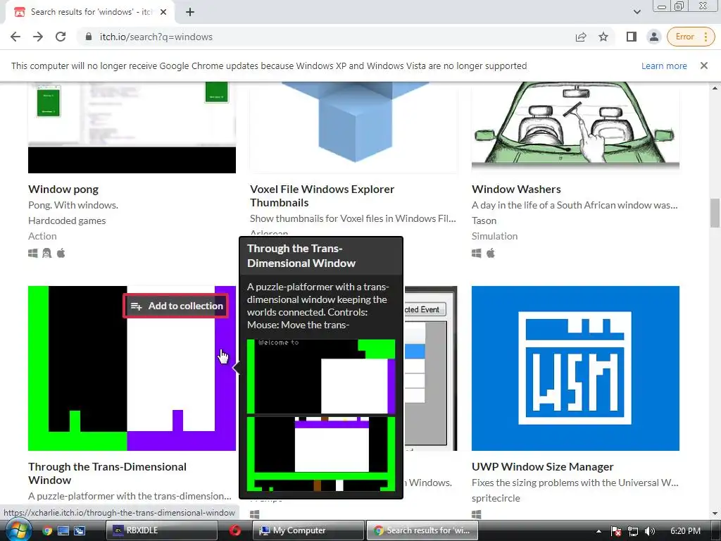Click the page vertical scrollbar thumb
The height and width of the screenshot is (541, 721).
pos(715,213)
